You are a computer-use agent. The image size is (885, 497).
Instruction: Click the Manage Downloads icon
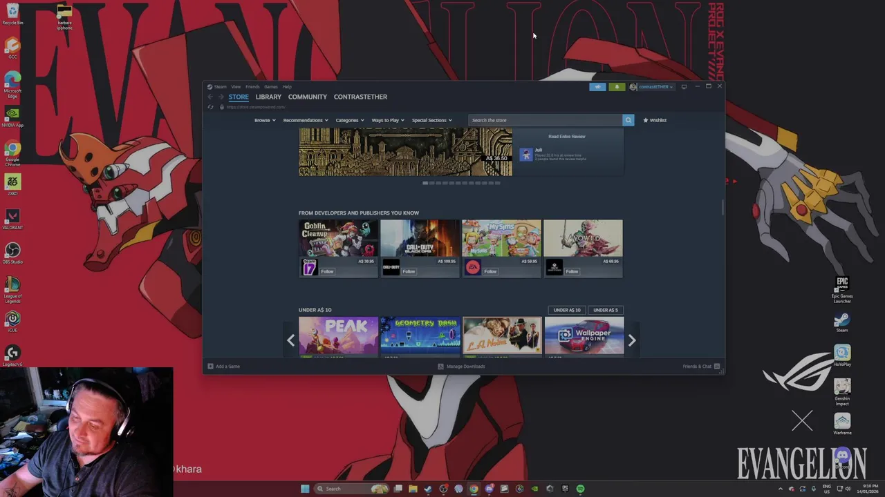(x=440, y=367)
